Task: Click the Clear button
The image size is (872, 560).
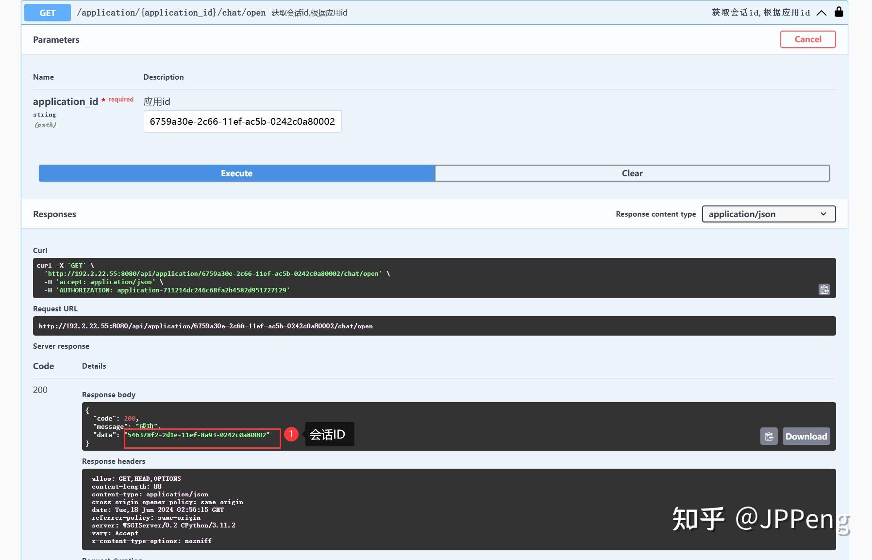Action: click(632, 173)
